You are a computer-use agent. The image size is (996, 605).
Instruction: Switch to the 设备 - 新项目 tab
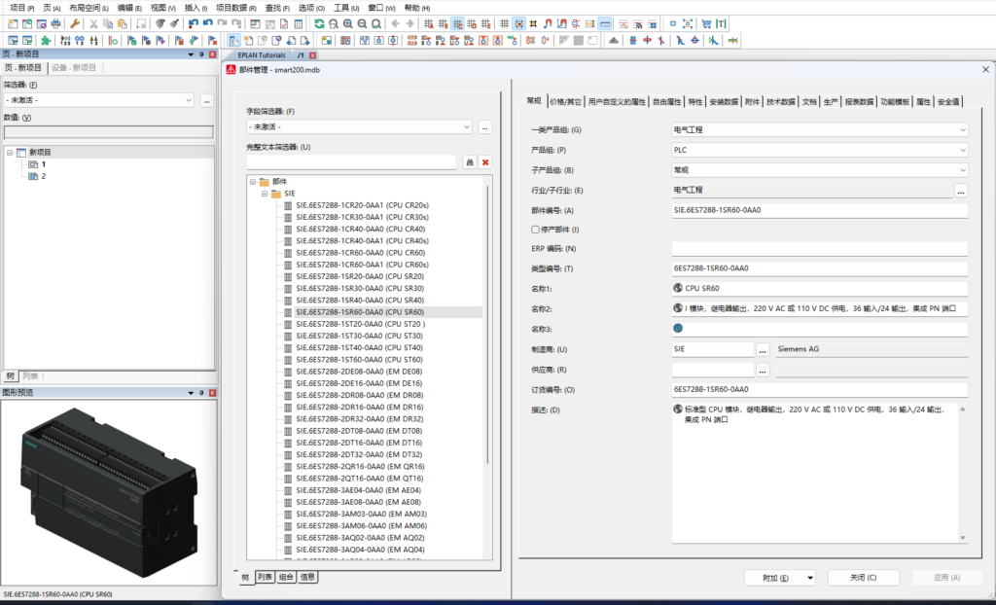(x=74, y=67)
